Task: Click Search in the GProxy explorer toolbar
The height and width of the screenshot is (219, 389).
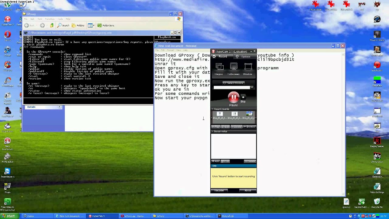Action: (64, 26)
